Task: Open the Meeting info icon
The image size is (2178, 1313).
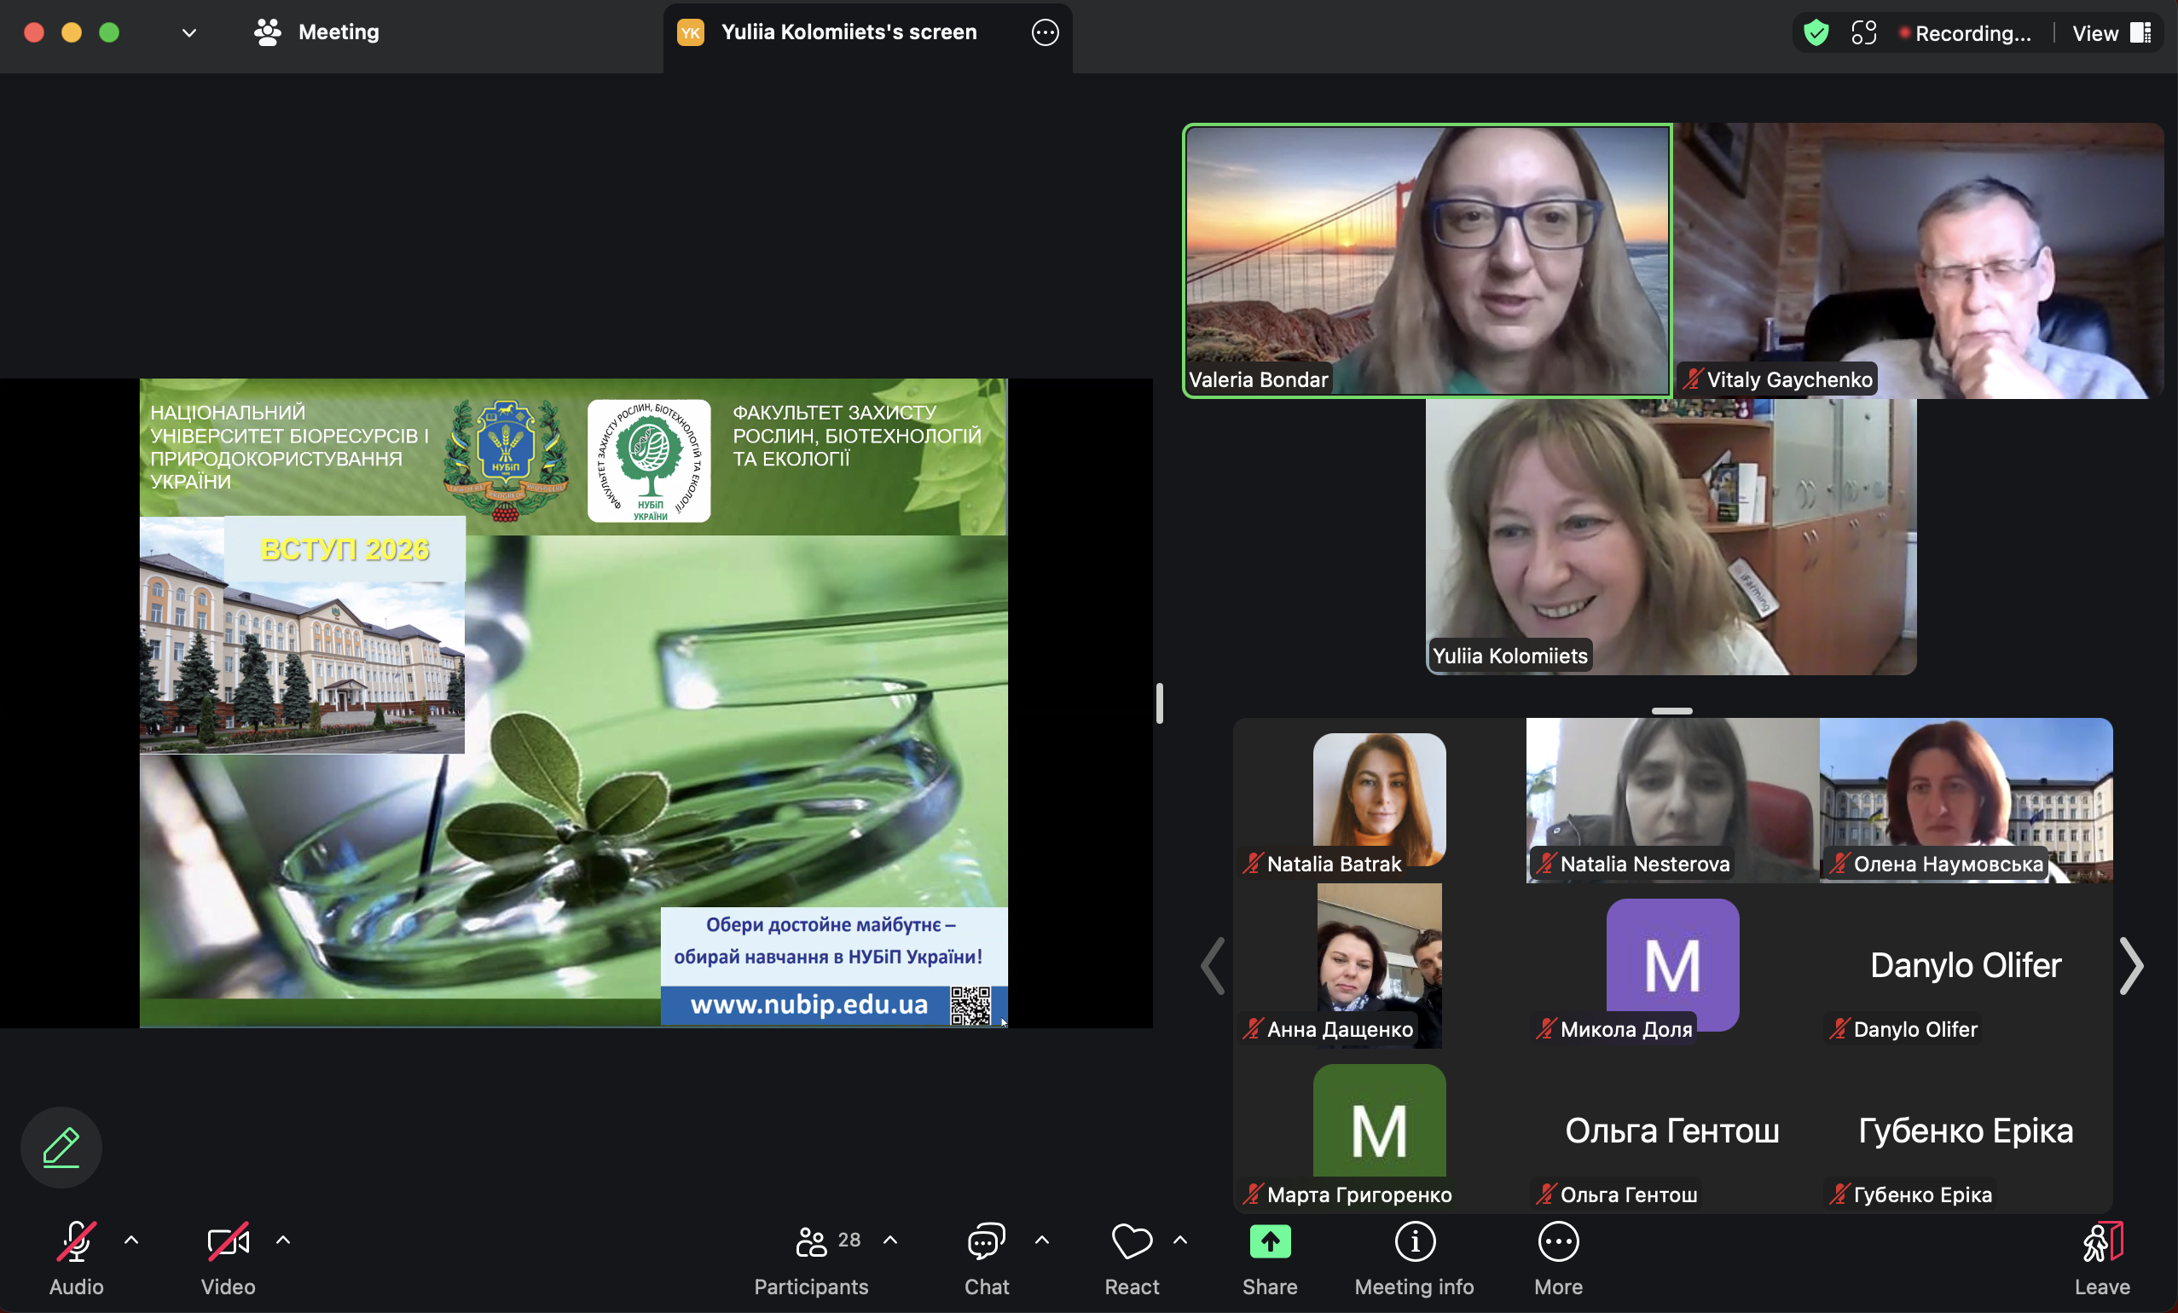Action: 1414,1241
